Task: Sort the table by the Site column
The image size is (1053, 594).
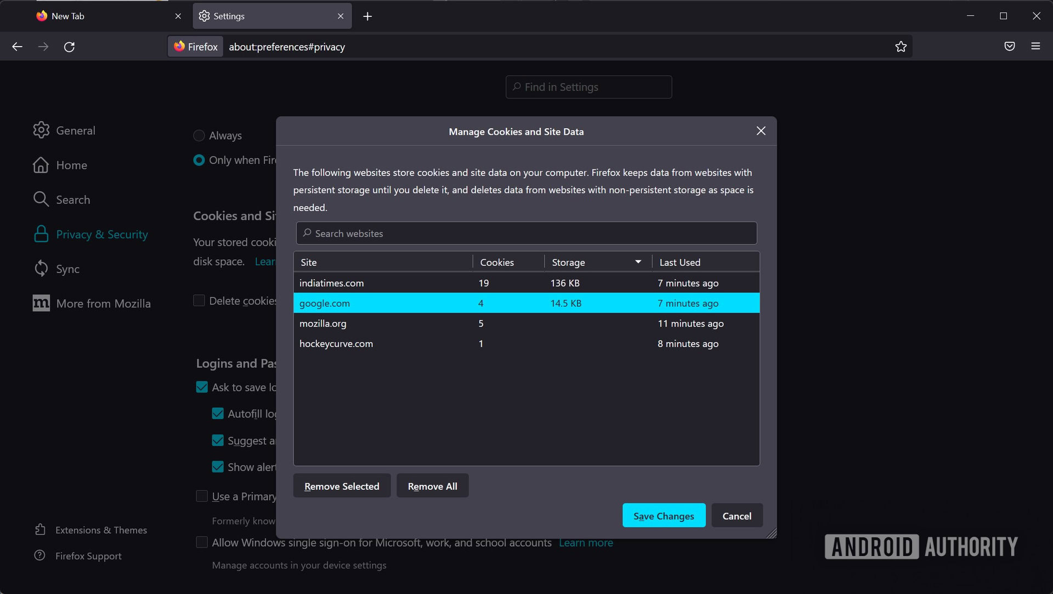Action: click(x=383, y=262)
